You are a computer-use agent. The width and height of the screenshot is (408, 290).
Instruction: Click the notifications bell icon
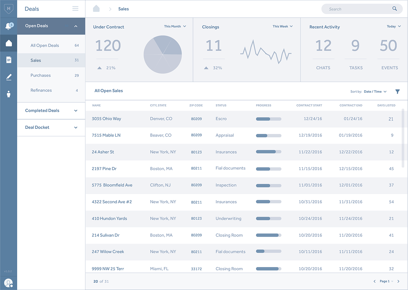(9, 26)
